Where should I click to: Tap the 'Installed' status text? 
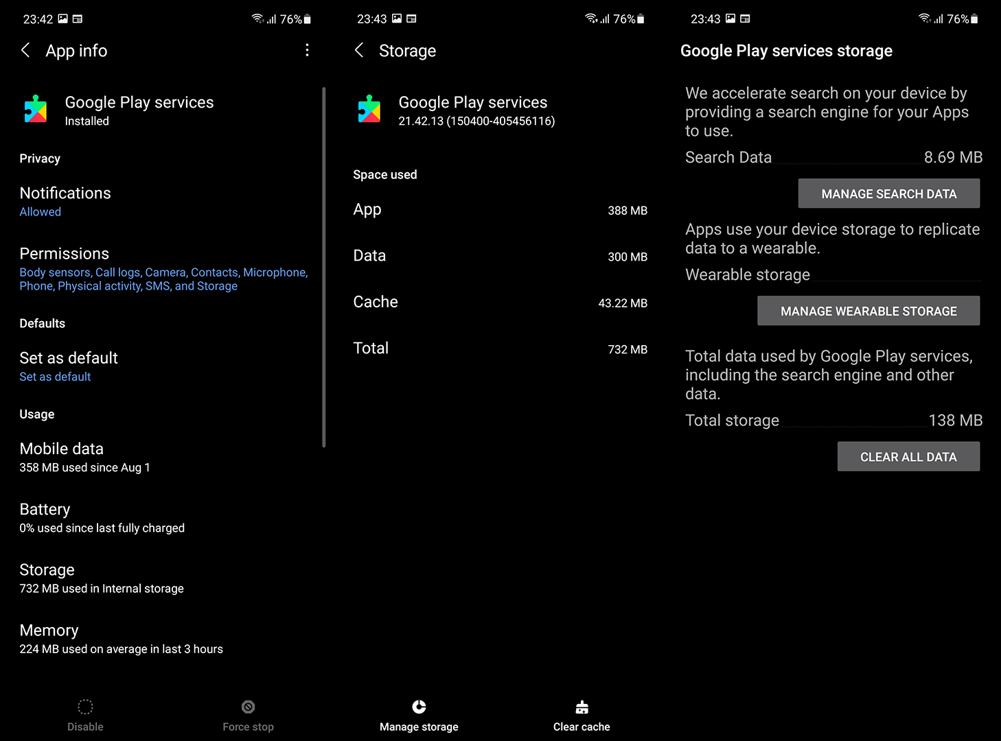click(87, 121)
